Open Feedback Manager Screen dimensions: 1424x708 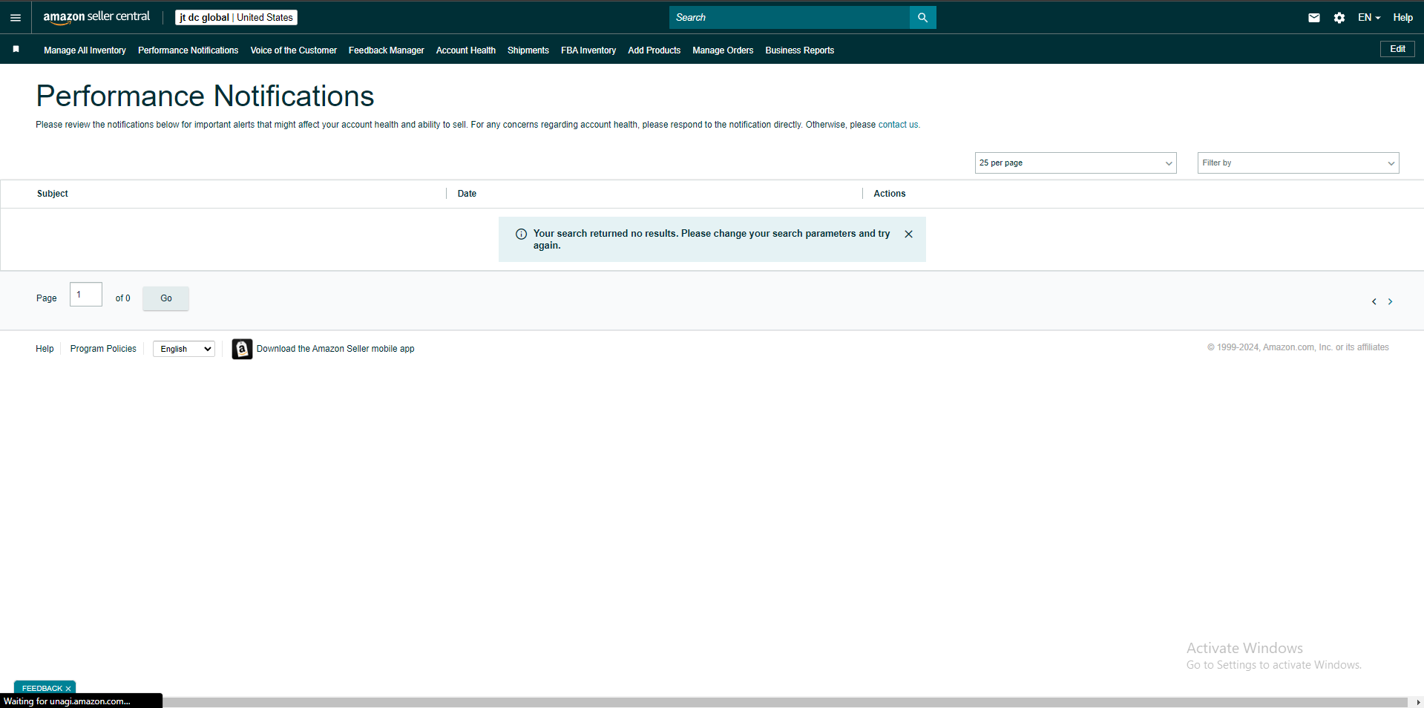click(x=386, y=50)
